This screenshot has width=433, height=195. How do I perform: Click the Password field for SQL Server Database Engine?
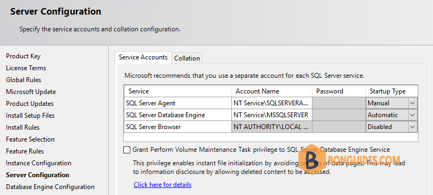(339, 115)
